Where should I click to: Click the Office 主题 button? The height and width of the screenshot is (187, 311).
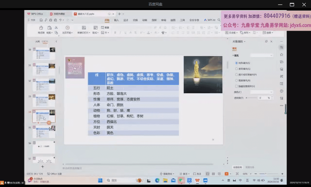[x=55, y=174]
